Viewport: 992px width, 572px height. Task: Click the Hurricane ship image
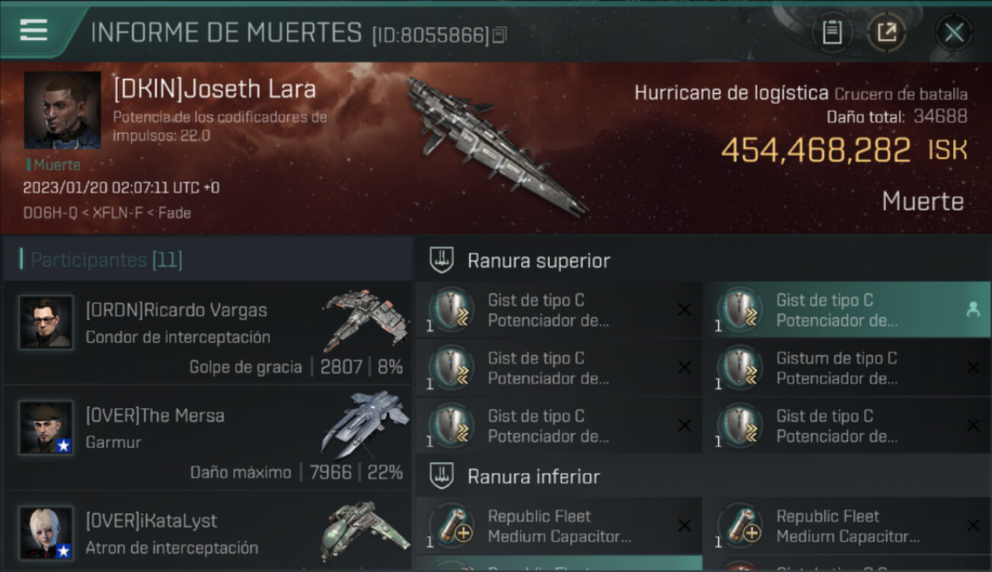[x=496, y=145]
